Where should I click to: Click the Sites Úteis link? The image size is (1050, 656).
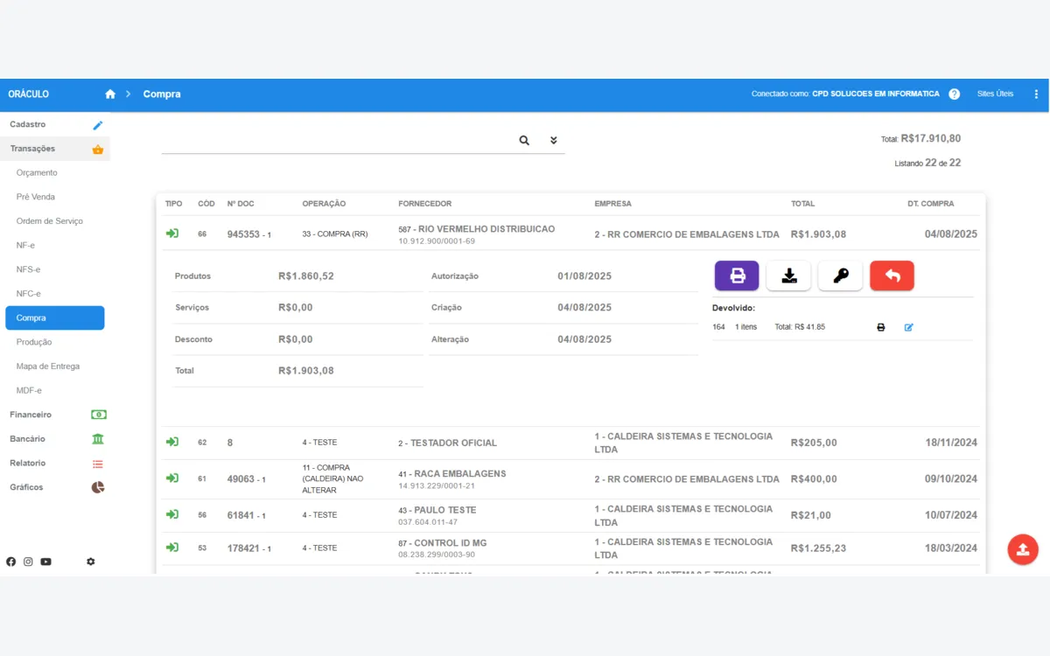click(997, 94)
